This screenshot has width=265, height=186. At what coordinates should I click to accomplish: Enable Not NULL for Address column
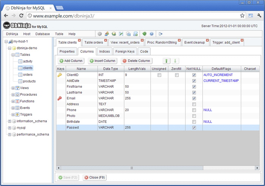click(x=194, y=104)
